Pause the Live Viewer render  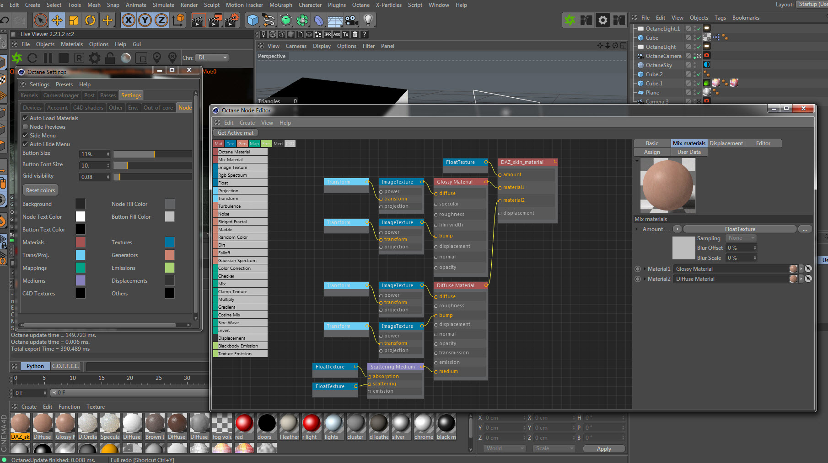48,58
